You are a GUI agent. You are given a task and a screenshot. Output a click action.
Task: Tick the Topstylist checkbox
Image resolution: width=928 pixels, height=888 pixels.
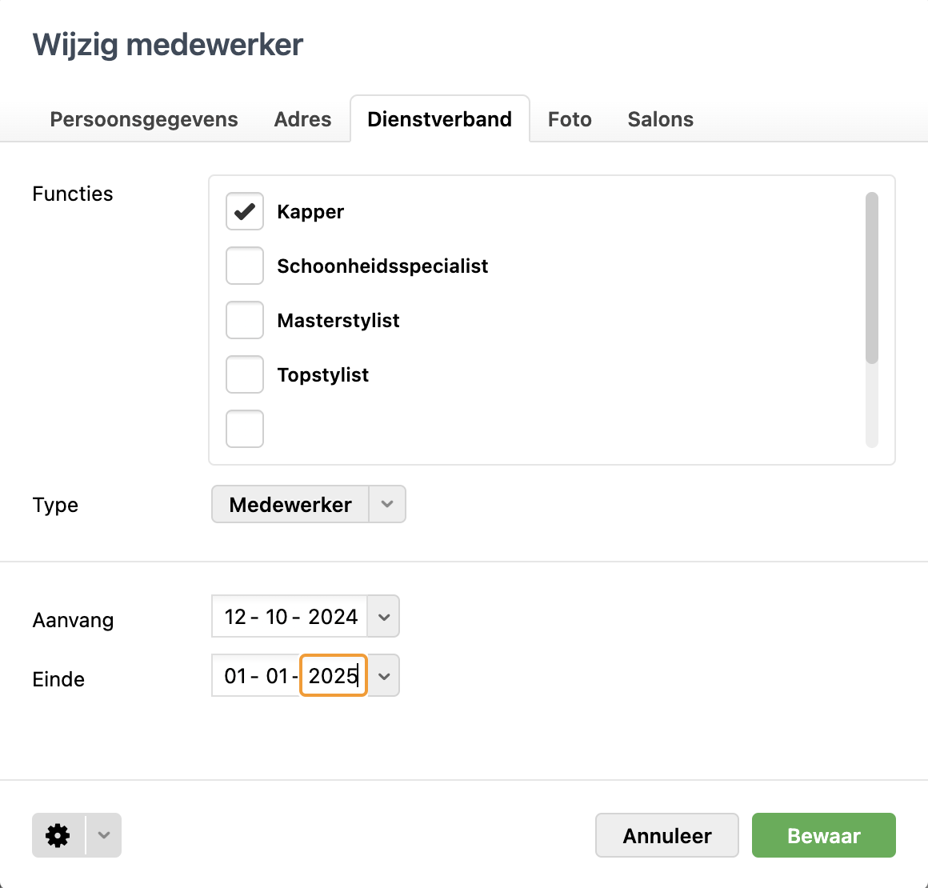(245, 374)
